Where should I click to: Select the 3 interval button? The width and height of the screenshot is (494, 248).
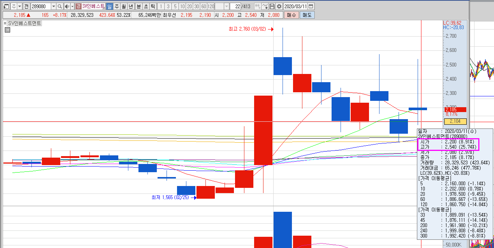pos(168,6)
